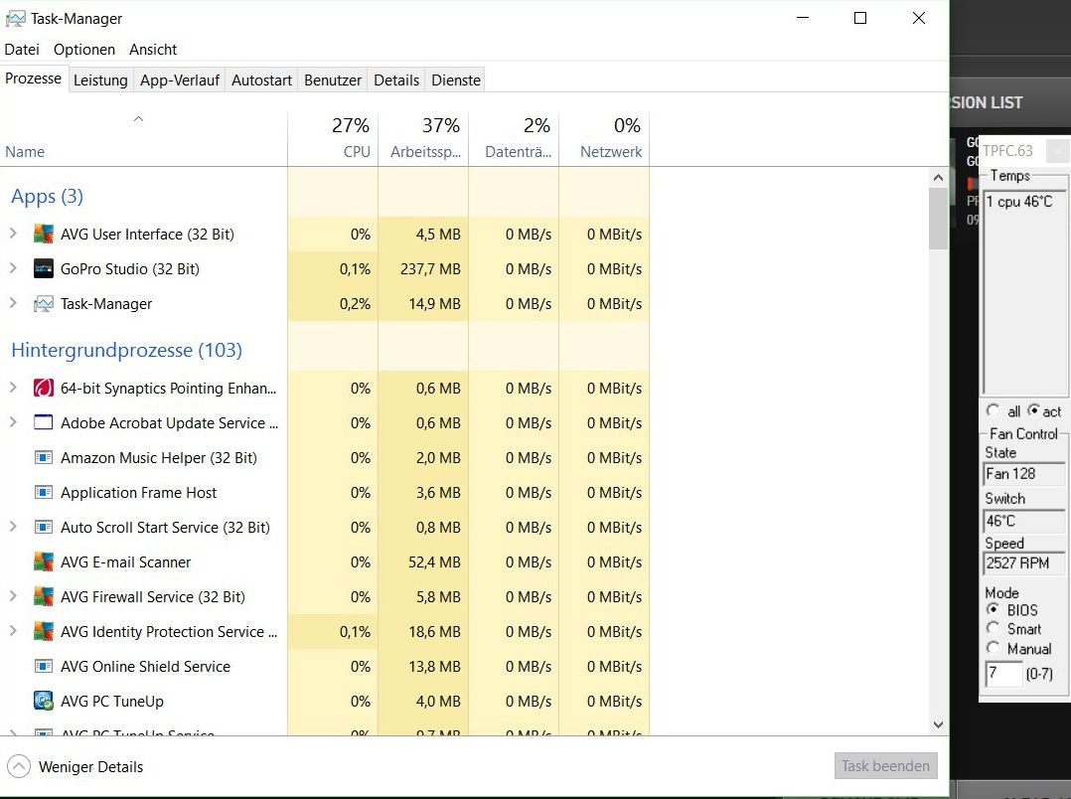Click the Fan 128 state field
The width and height of the screenshot is (1071, 799).
pyautogui.click(x=1024, y=474)
